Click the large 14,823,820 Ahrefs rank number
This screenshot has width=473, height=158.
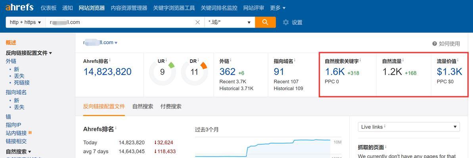point(107,72)
